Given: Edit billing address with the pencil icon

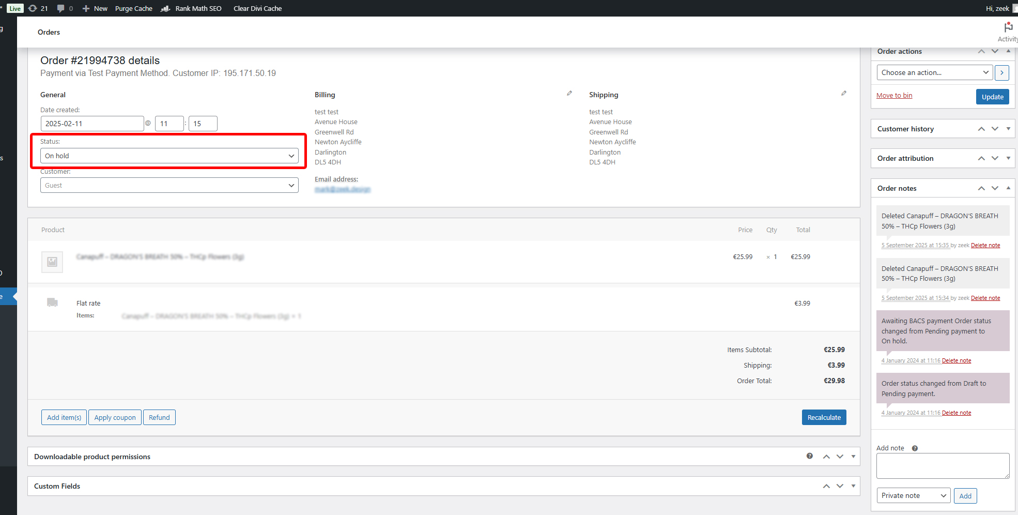Looking at the screenshot, I should (569, 93).
